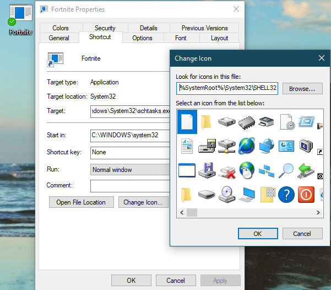Screen dimensions: 331x290
Task: Click the Shortcut key field
Action: coord(130,153)
